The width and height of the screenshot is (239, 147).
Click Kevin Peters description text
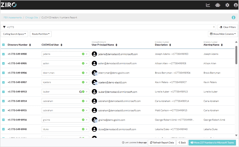point(171,82)
